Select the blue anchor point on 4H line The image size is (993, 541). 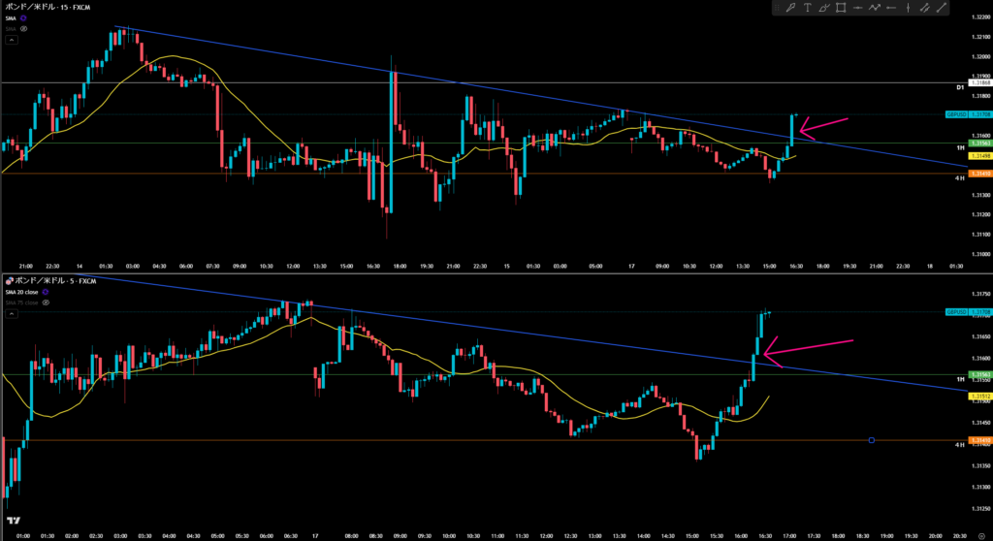[872, 441]
